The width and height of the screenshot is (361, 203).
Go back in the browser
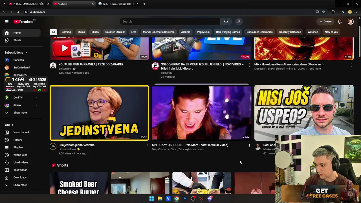tap(4, 12)
